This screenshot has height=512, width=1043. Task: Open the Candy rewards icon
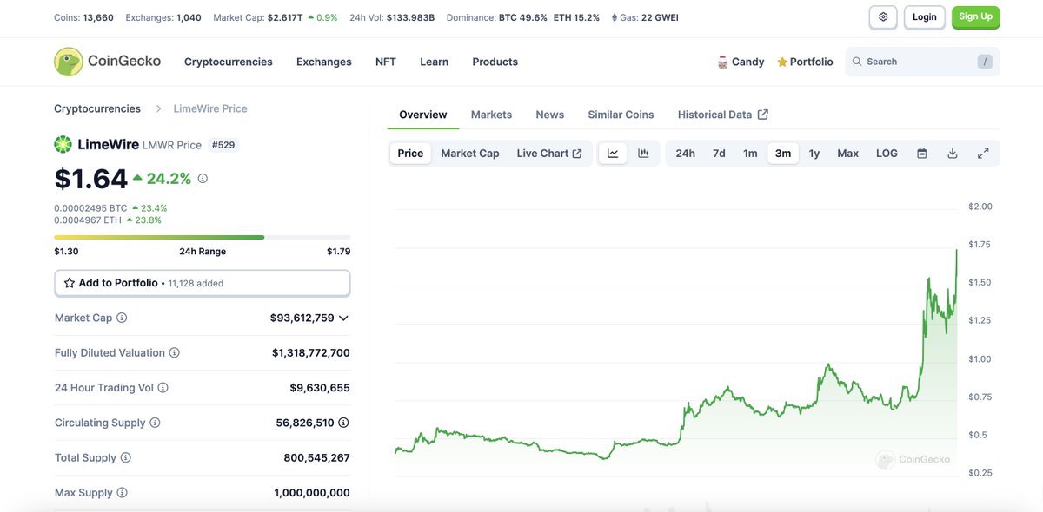[x=722, y=62]
